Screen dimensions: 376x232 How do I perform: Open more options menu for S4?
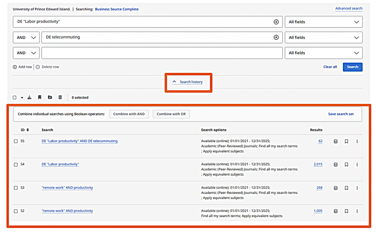[357, 165]
